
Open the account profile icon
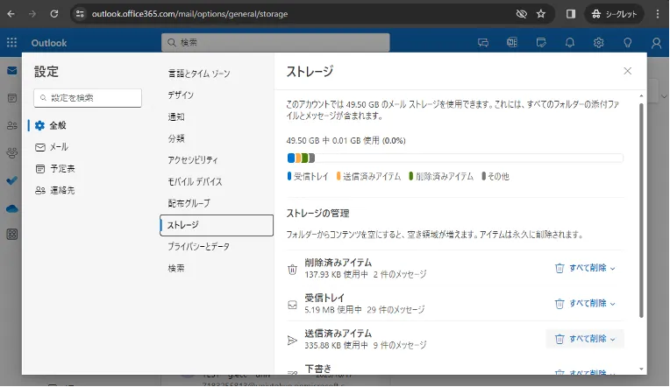tap(656, 43)
